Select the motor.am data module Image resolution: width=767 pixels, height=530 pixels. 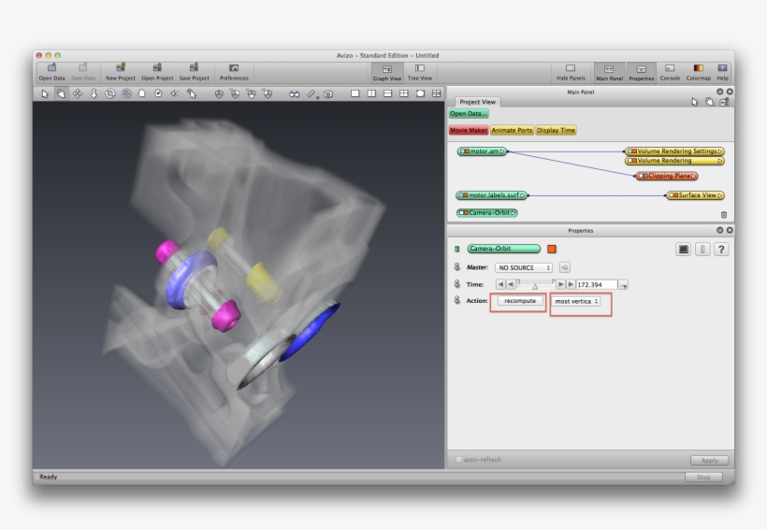click(483, 151)
